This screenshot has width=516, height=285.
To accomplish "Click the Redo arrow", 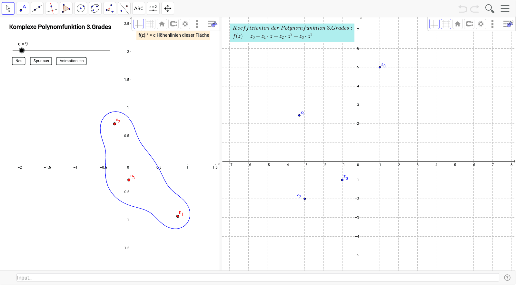I will [x=475, y=9].
